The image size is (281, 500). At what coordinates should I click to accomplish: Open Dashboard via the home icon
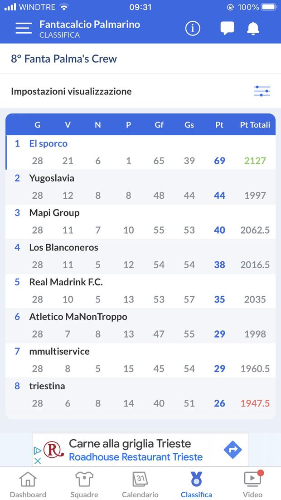click(28, 479)
